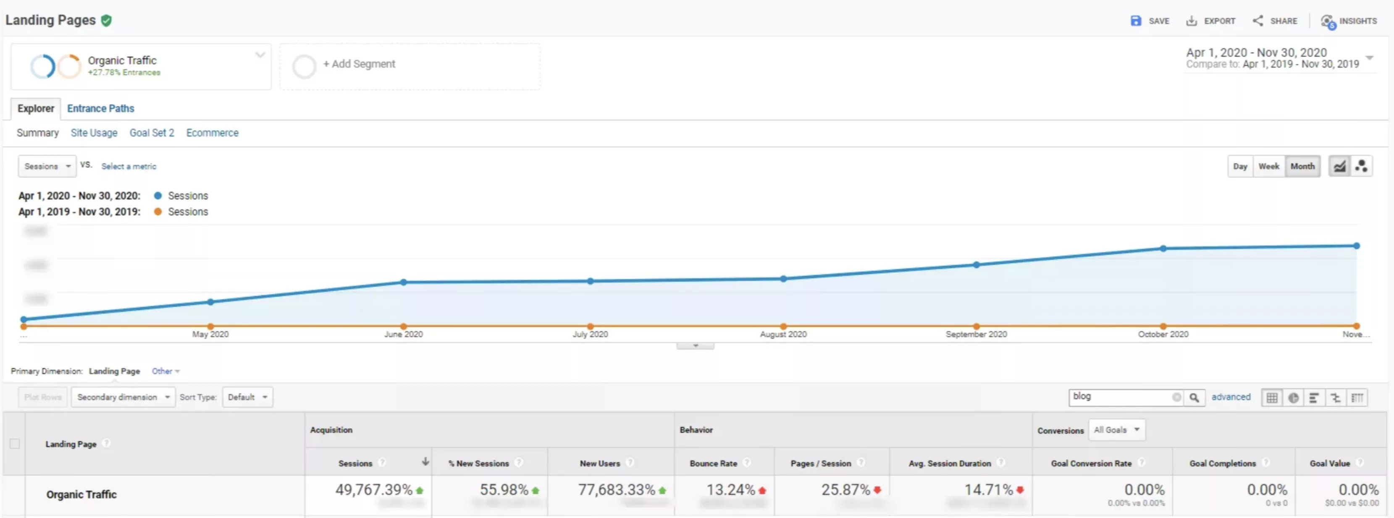1394x518 pixels.
Task: Expand the Organic Traffic segment chevron
Action: [260, 55]
